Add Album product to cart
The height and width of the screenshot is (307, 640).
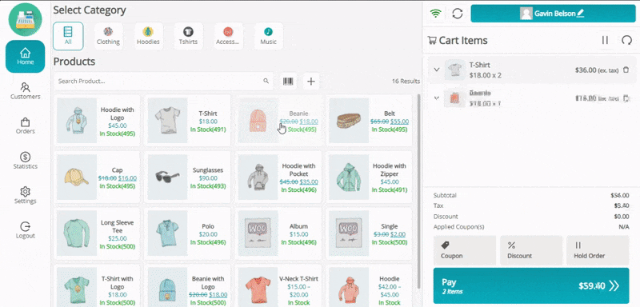[278, 233]
